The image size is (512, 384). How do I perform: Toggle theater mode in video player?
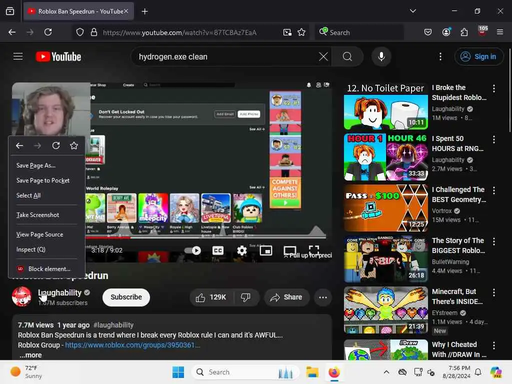pyautogui.click(x=289, y=250)
